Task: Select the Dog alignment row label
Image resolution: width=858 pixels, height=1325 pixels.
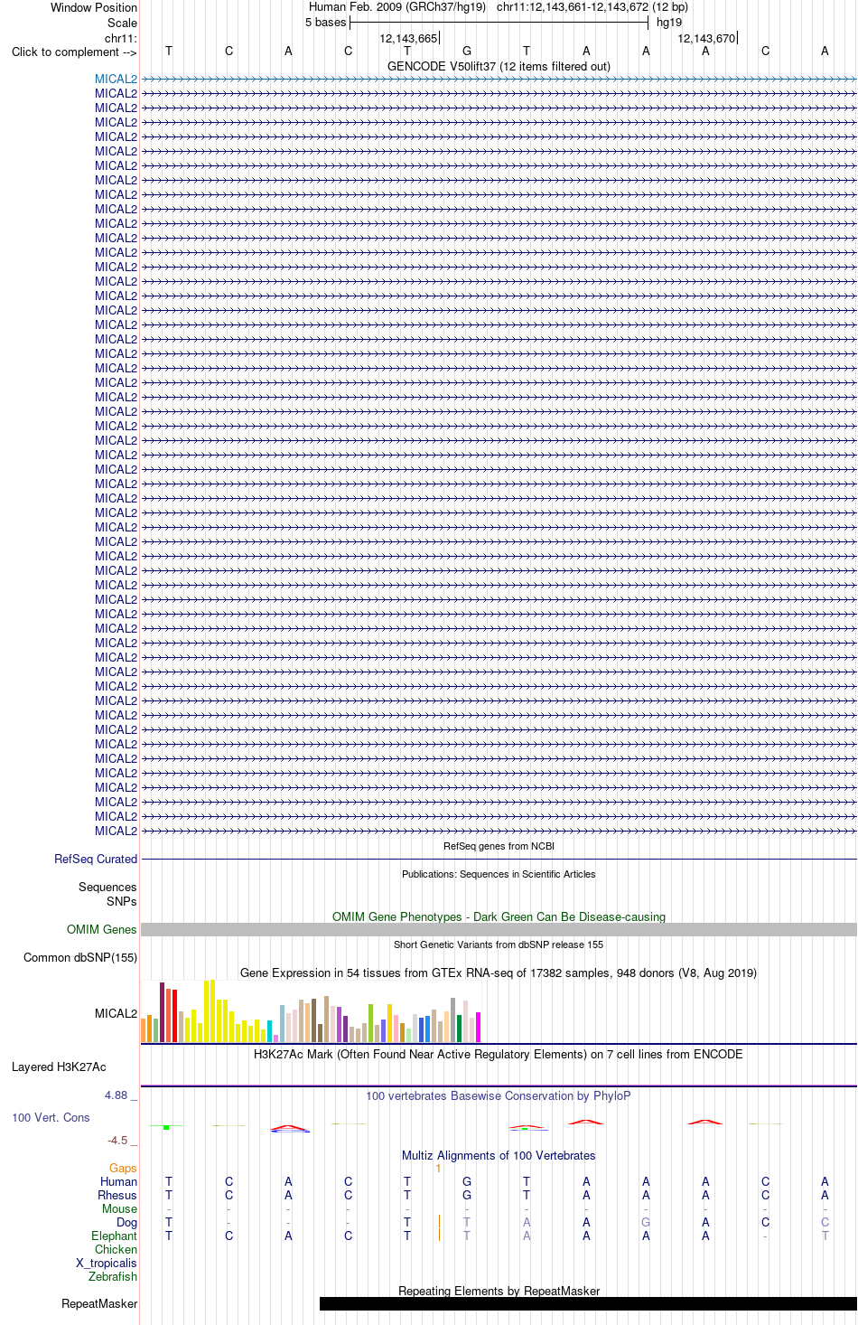Action: coord(127,1222)
